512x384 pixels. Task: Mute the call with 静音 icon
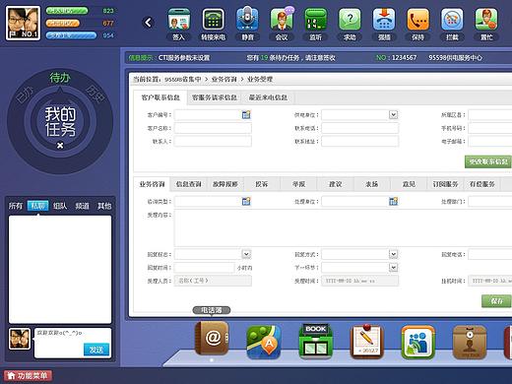tap(247, 20)
